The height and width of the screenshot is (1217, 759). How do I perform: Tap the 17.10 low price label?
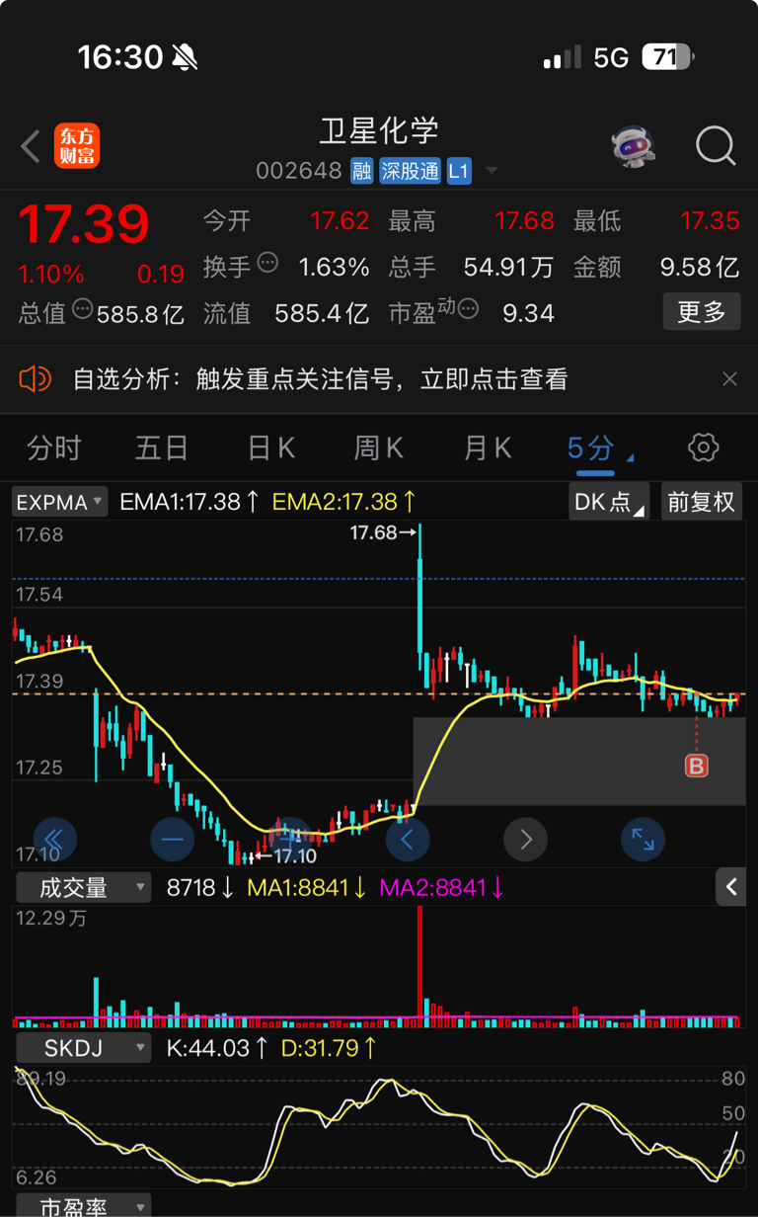(x=287, y=856)
